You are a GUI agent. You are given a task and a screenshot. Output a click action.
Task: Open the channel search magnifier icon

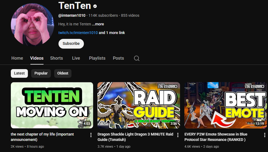136,58
